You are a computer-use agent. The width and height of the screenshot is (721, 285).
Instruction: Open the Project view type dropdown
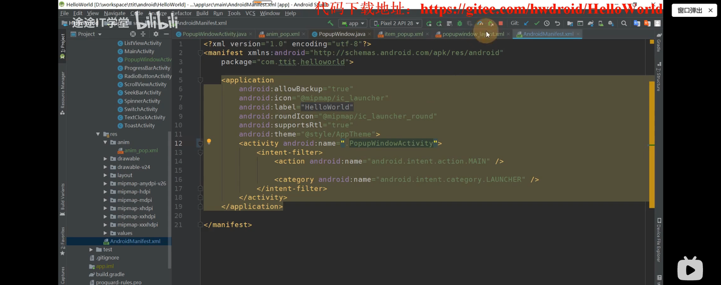(90, 34)
